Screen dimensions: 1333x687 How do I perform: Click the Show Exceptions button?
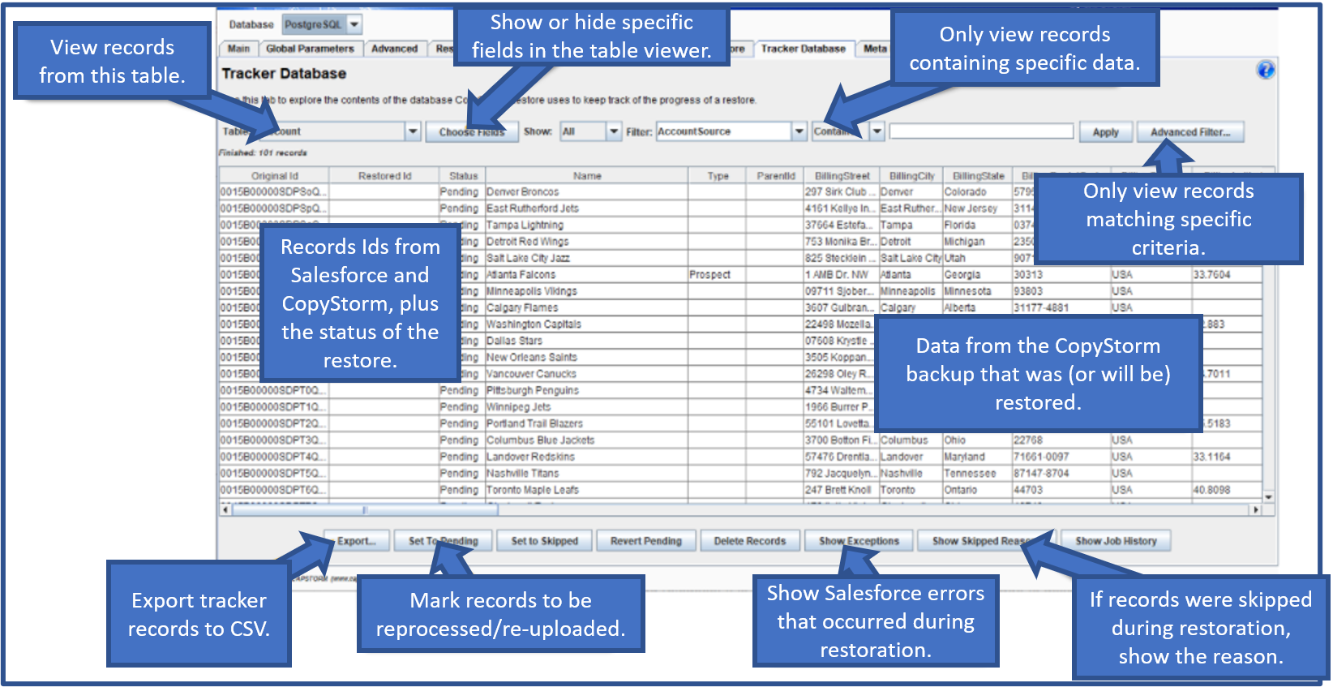(859, 541)
